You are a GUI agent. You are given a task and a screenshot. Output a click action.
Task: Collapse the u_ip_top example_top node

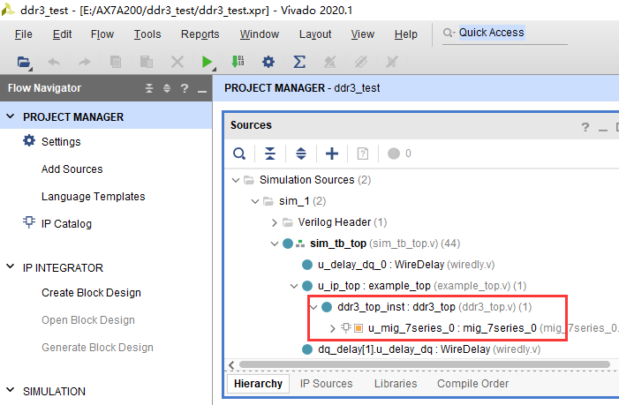[293, 286]
